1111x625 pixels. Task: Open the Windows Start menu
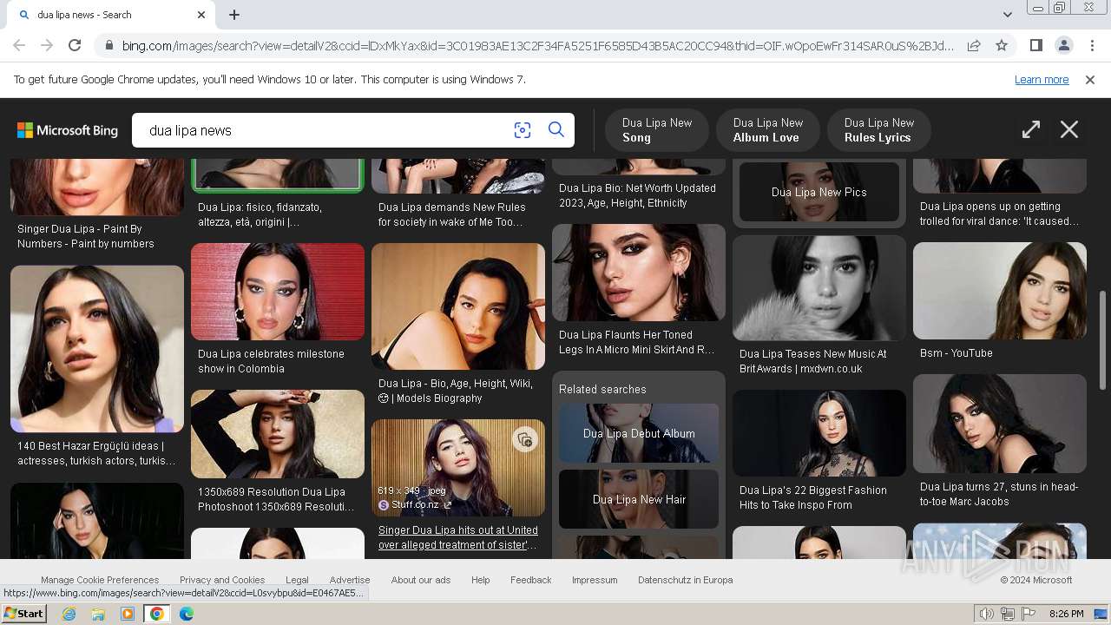point(23,614)
